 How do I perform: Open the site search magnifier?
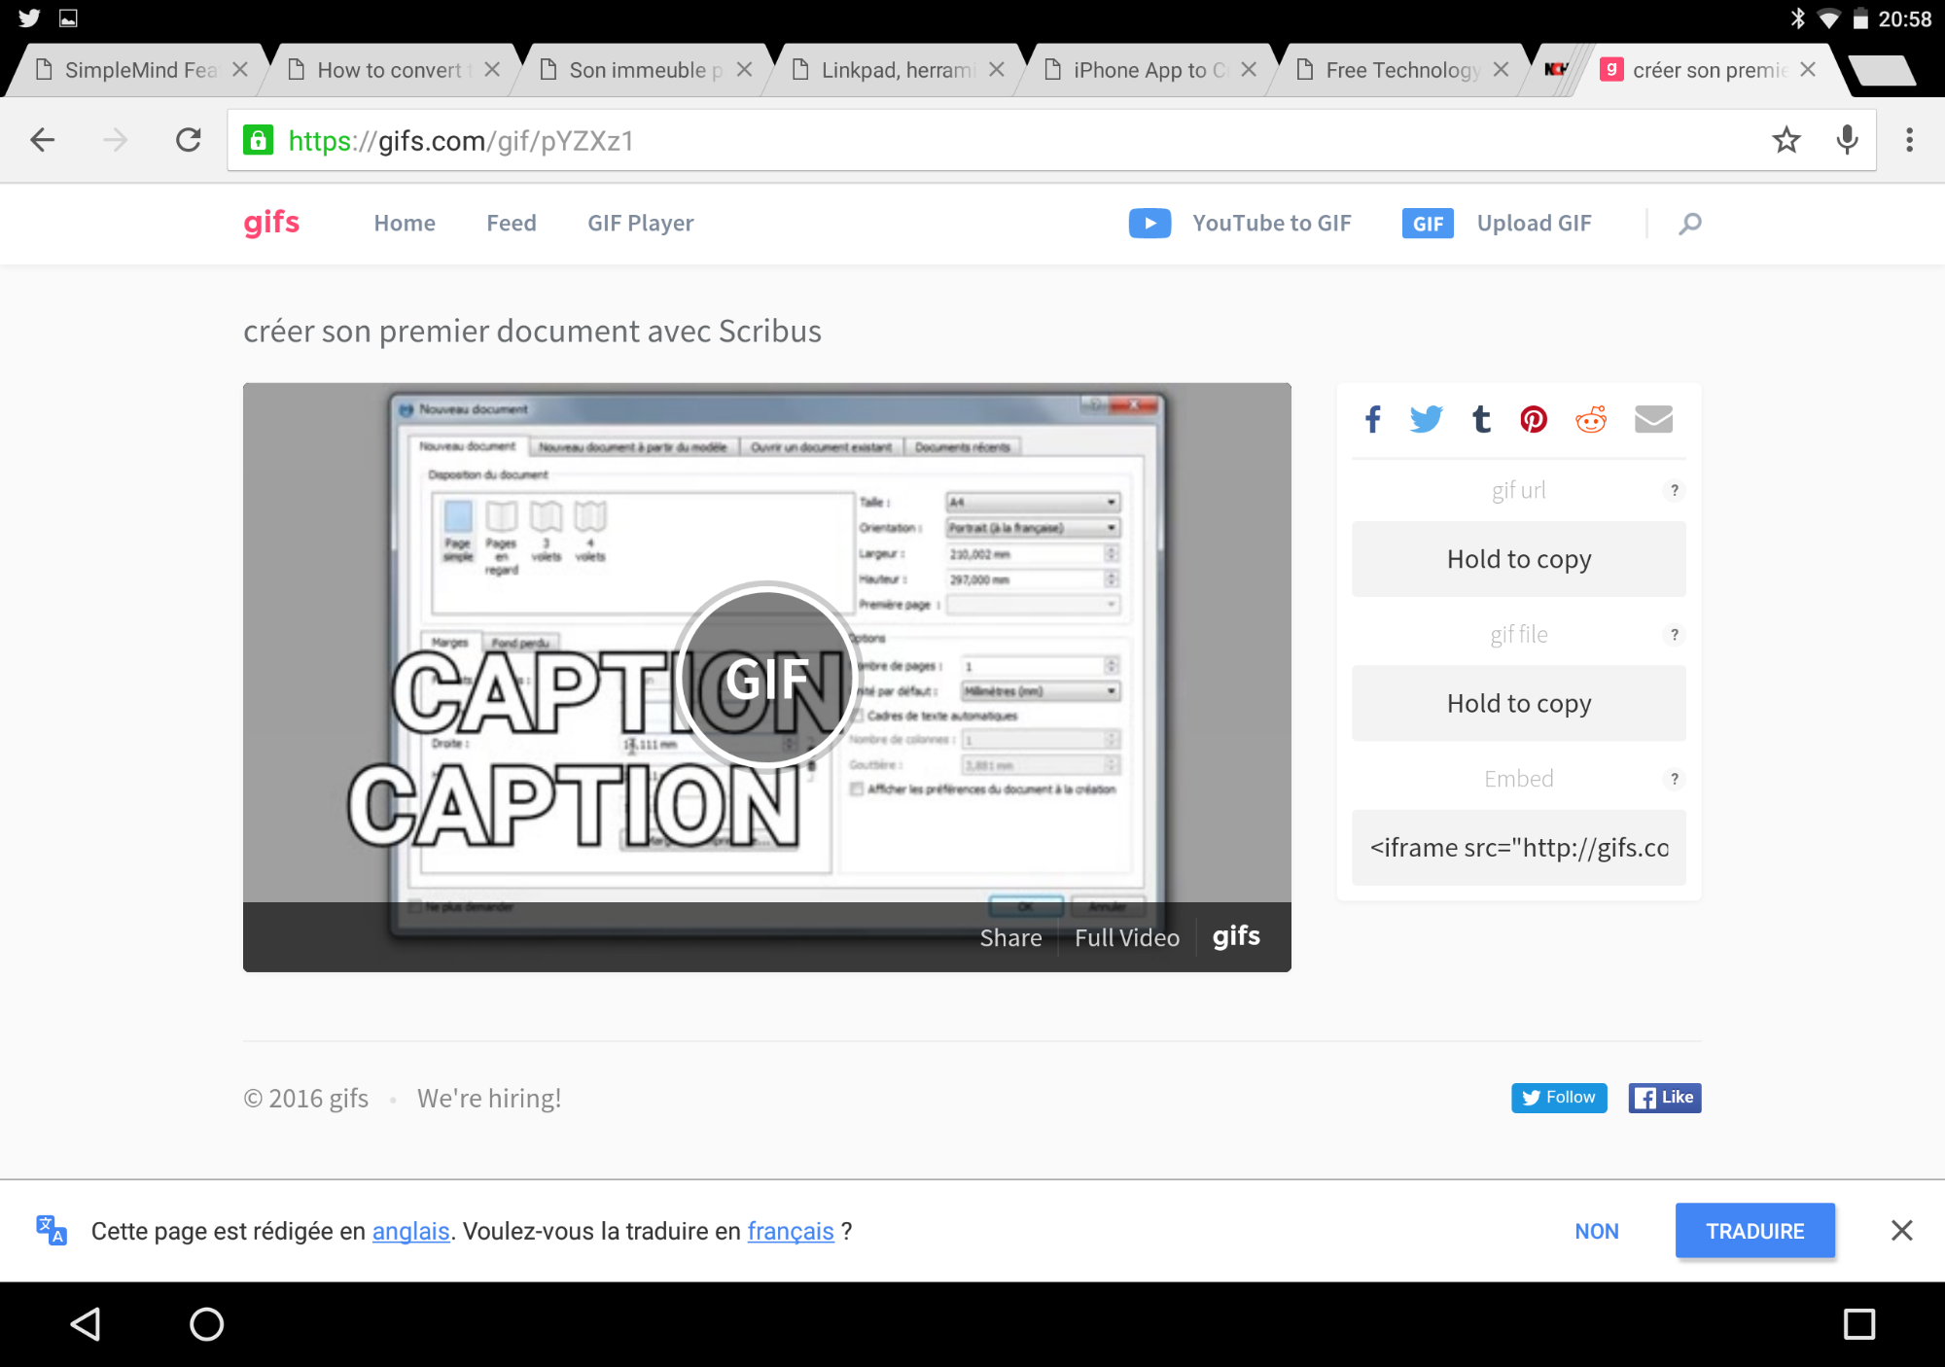point(1690,224)
